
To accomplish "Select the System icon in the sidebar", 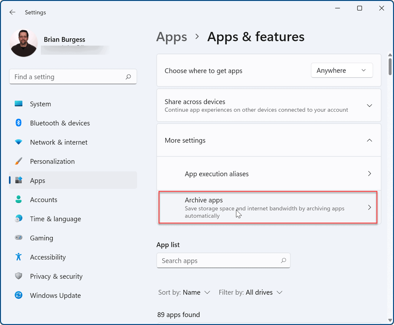I will tap(18, 104).
